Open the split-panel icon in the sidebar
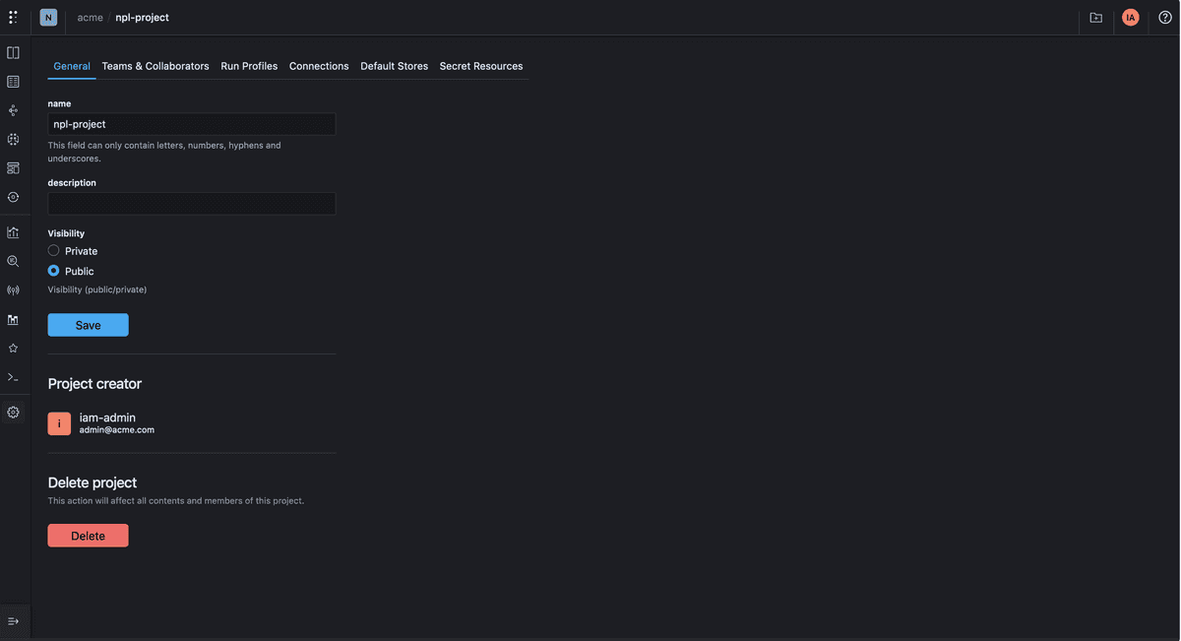The width and height of the screenshot is (1181, 641). [13, 53]
